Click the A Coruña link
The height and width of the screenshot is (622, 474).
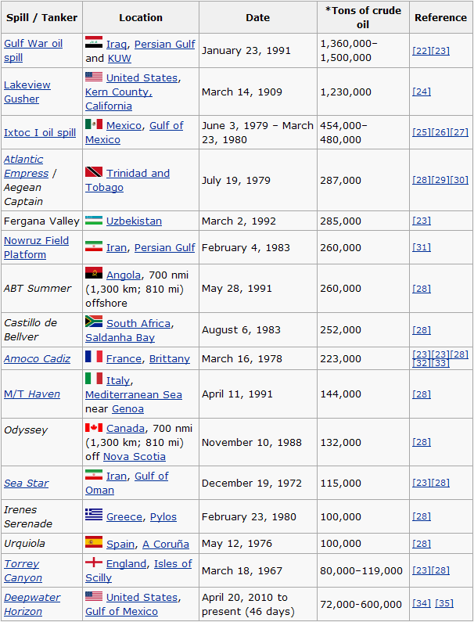[x=166, y=544]
